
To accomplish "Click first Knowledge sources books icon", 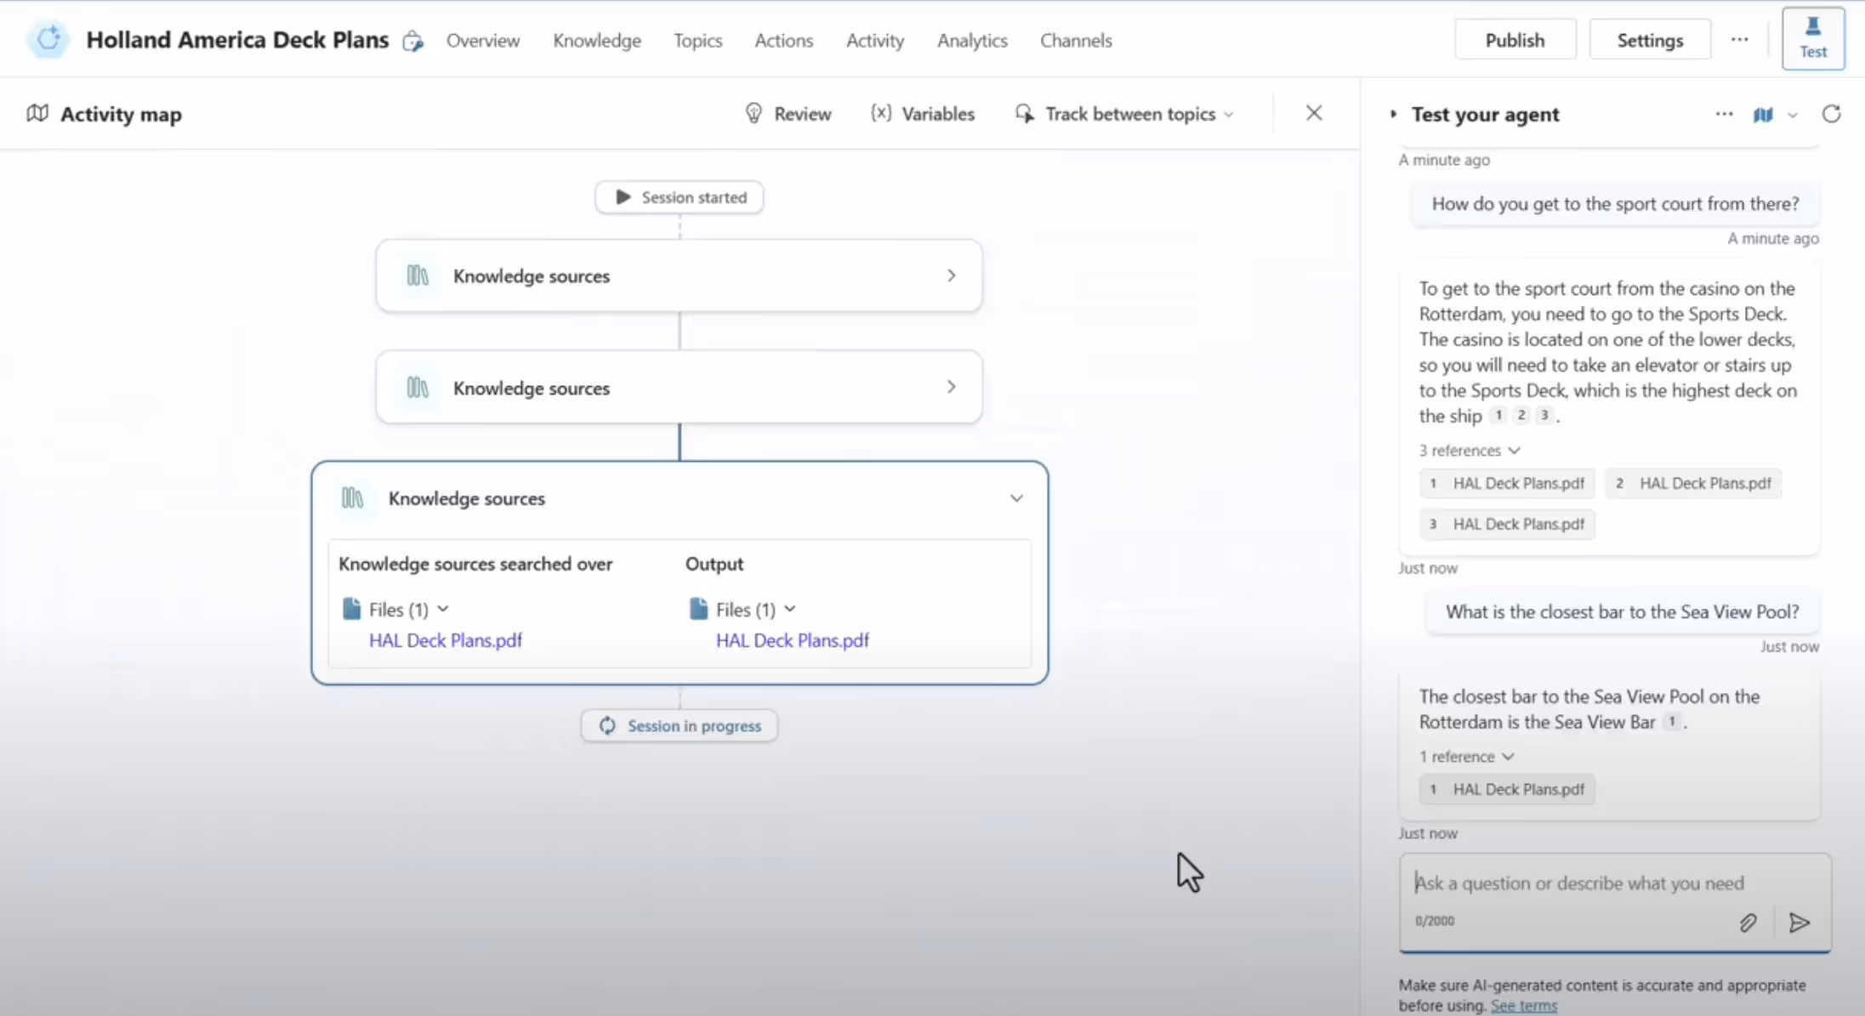I will 418,275.
